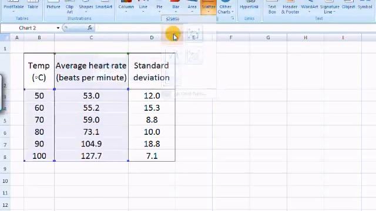This screenshot has height=211, width=376.
Task: Select column B header
Action: click(x=39, y=38)
